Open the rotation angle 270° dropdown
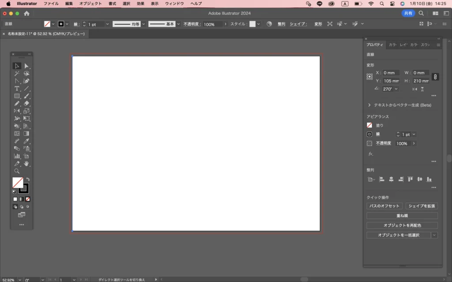 pyautogui.click(x=396, y=89)
